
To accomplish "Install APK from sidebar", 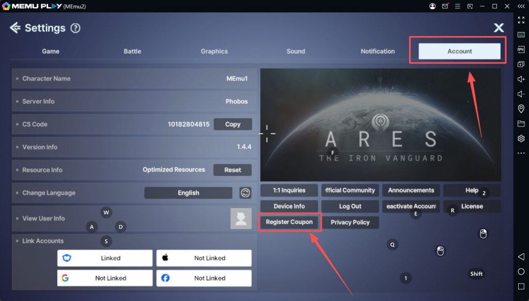I will click(521, 50).
